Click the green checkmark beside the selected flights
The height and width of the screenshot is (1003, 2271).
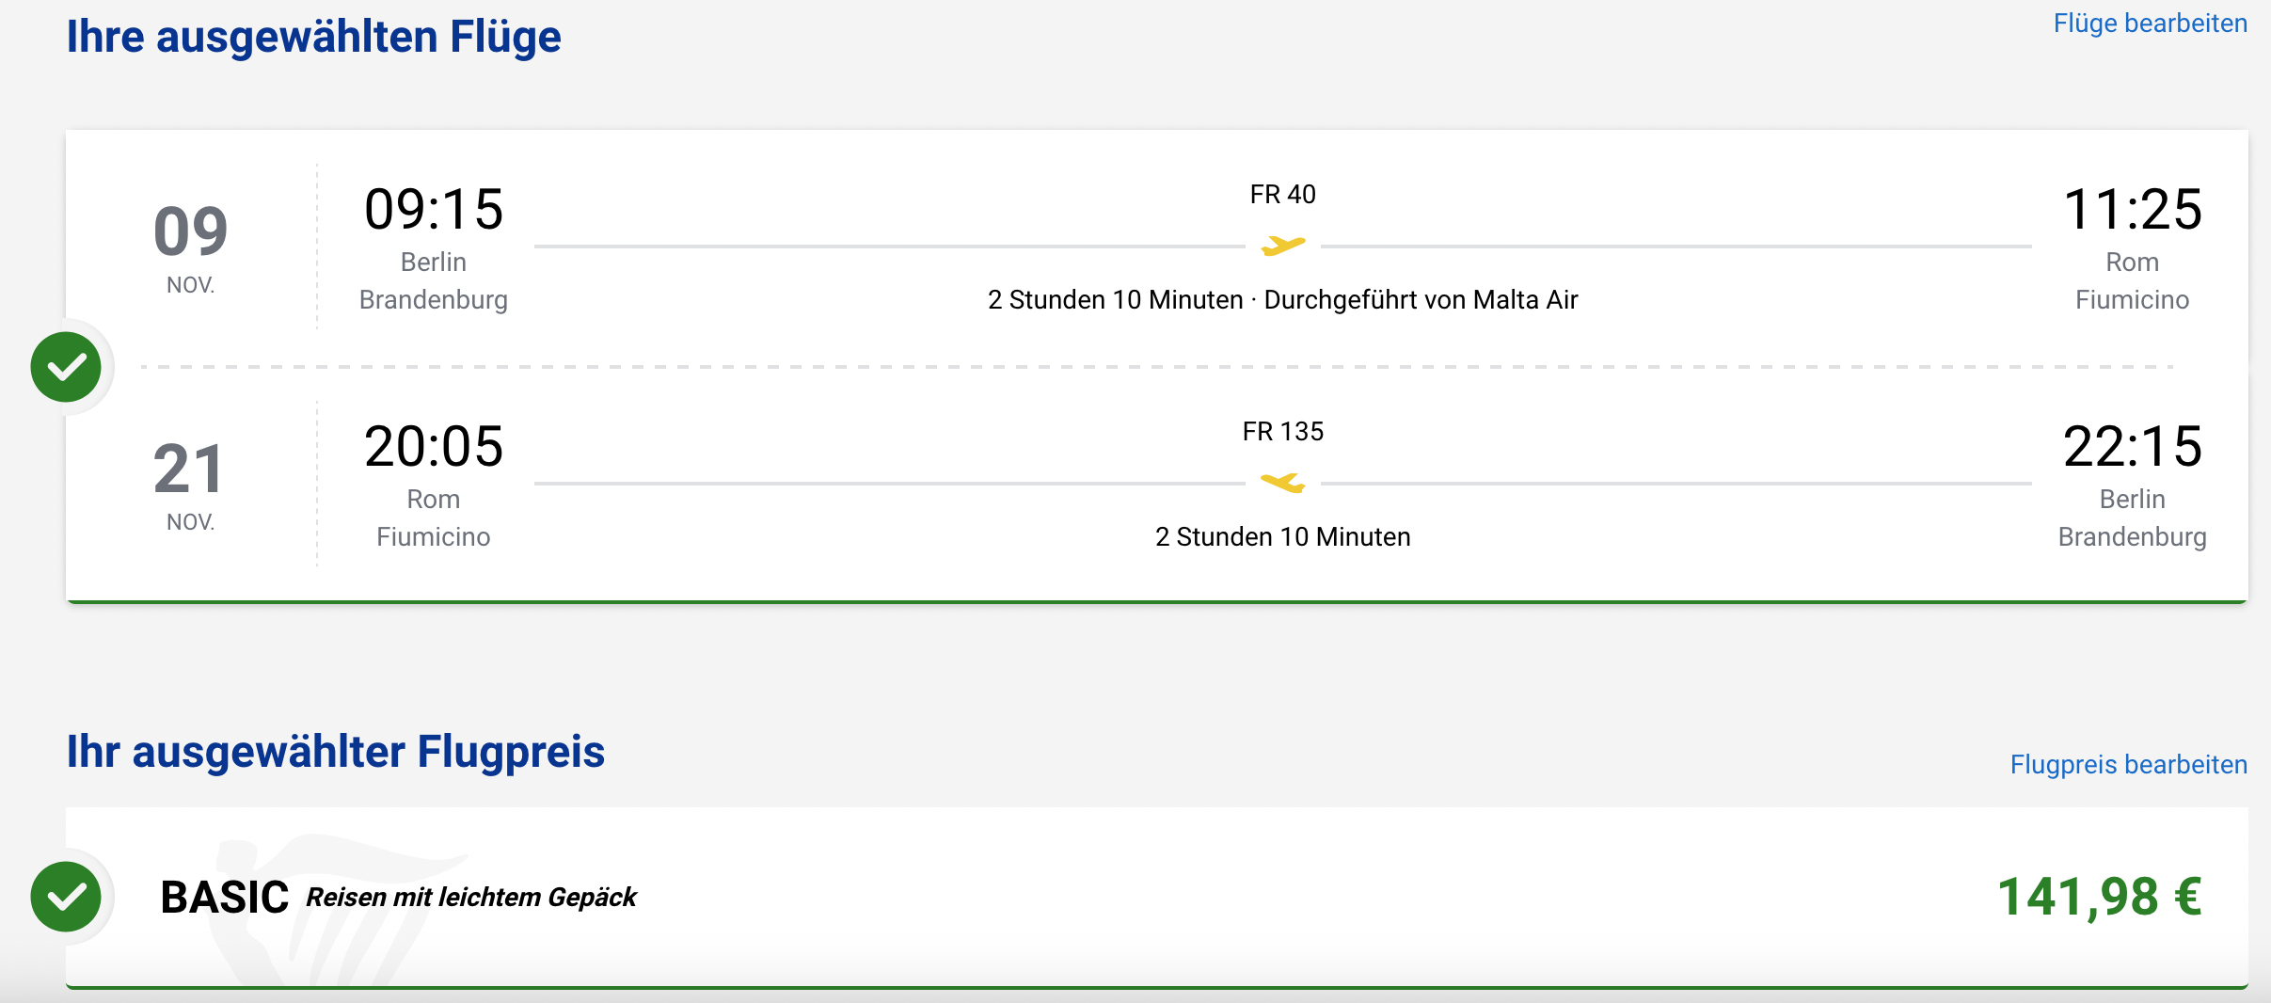pyautogui.click(x=66, y=367)
